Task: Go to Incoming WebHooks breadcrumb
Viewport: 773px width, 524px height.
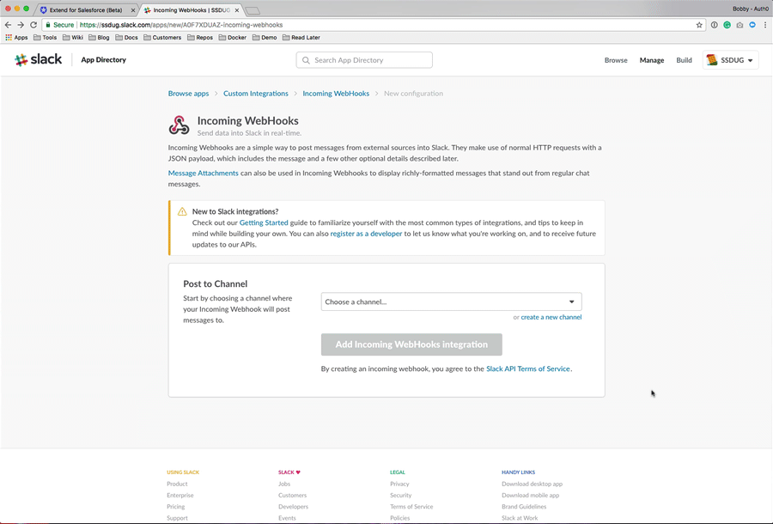Action: [x=336, y=93]
